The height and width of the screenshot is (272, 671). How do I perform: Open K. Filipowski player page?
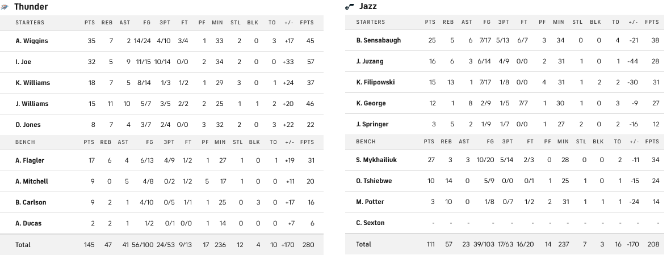tap(376, 82)
